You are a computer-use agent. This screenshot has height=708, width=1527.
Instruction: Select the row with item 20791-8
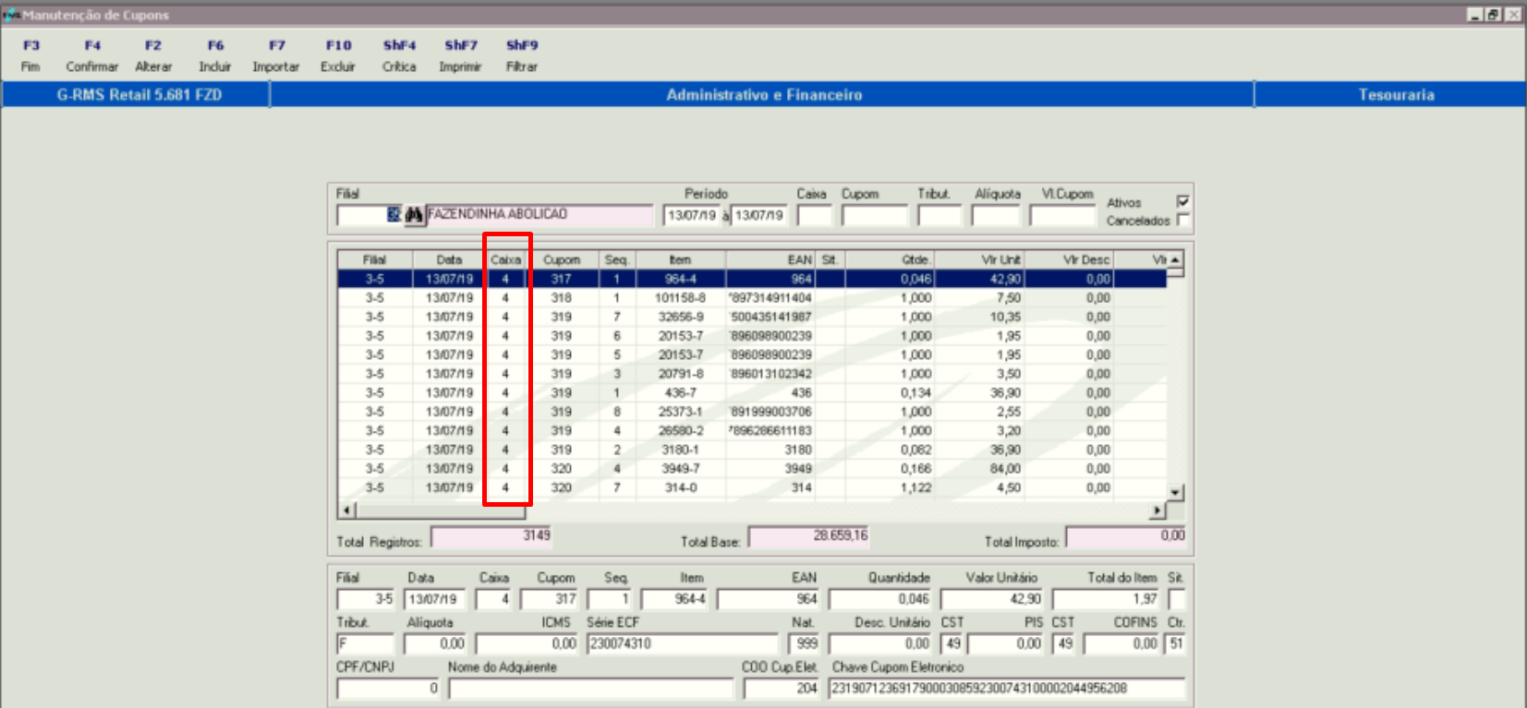(x=752, y=374)
